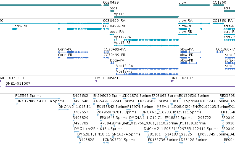Click the LD01653.5prime EST
This screenshot has width=235, height=144.
tap(171, 104)
